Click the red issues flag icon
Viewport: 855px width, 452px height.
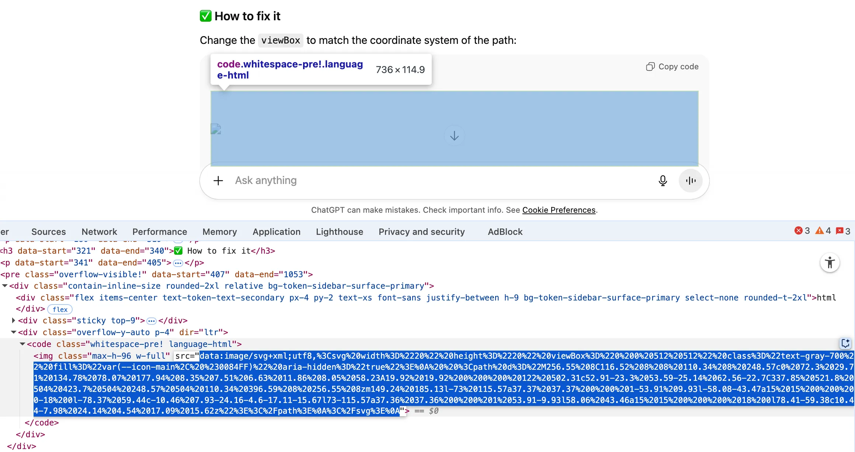[x=840, y=231]
